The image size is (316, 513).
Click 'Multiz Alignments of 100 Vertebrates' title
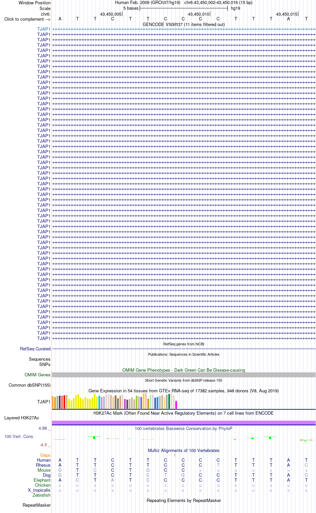point(184,450)
